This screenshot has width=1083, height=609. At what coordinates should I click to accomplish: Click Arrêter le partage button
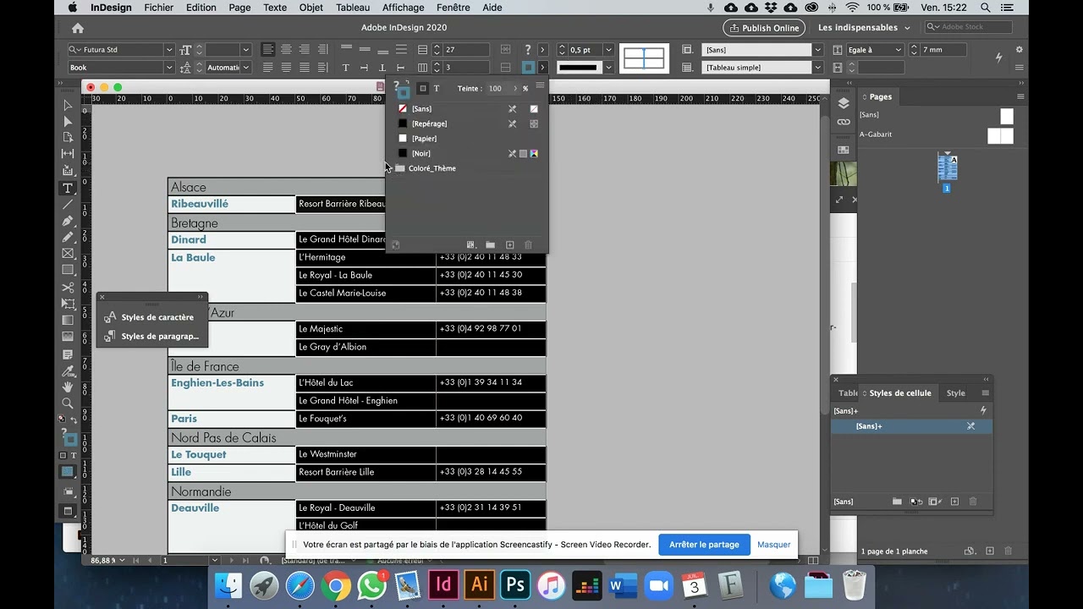(x=704, y=545)
